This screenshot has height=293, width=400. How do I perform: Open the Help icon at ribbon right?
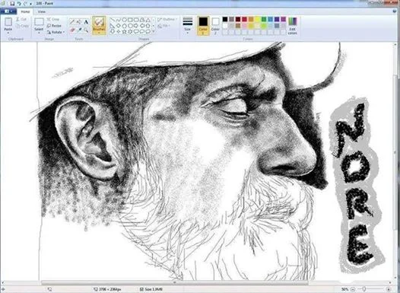point(395,11)
